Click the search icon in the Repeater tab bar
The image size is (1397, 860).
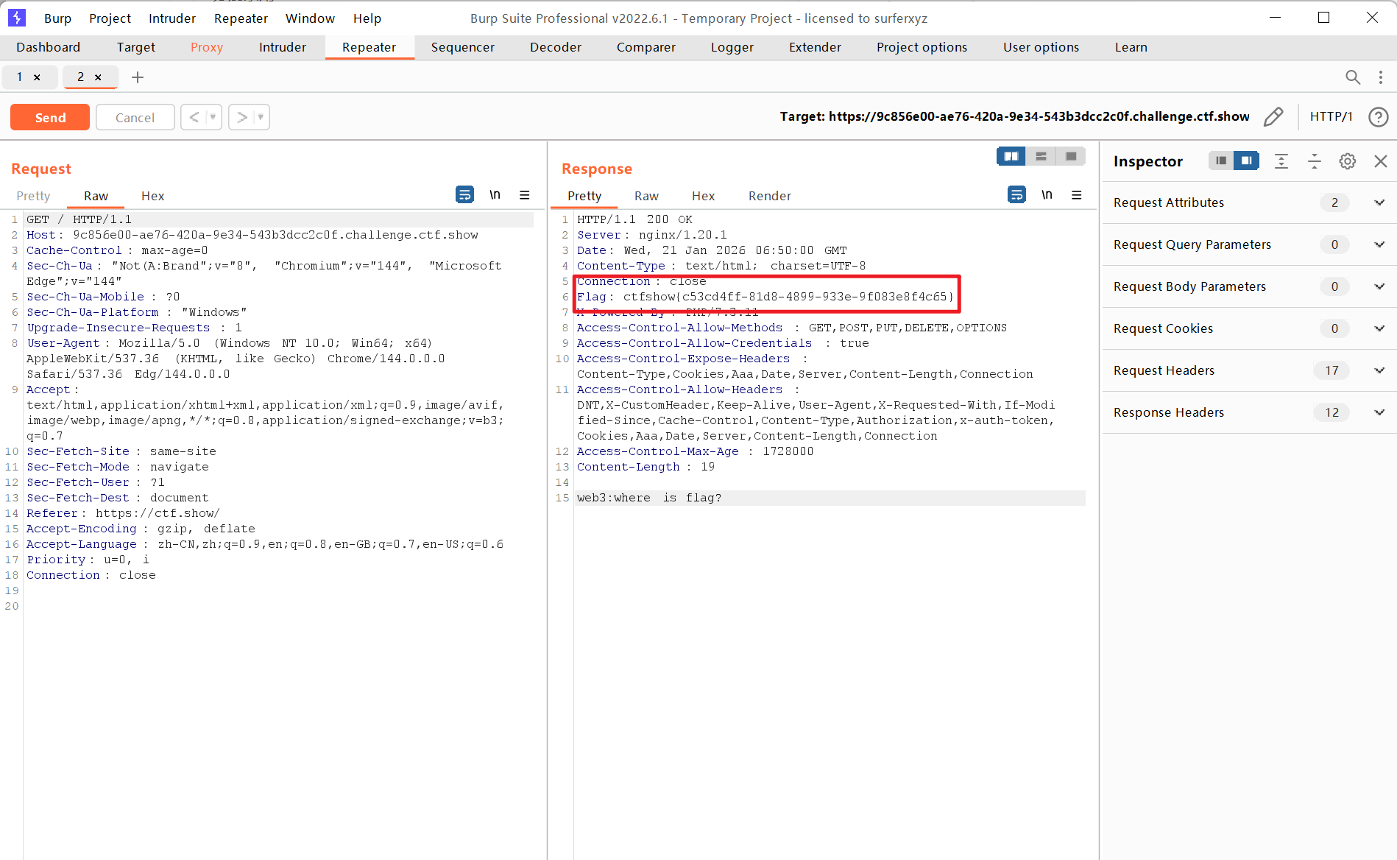[x=1353, y=77]
